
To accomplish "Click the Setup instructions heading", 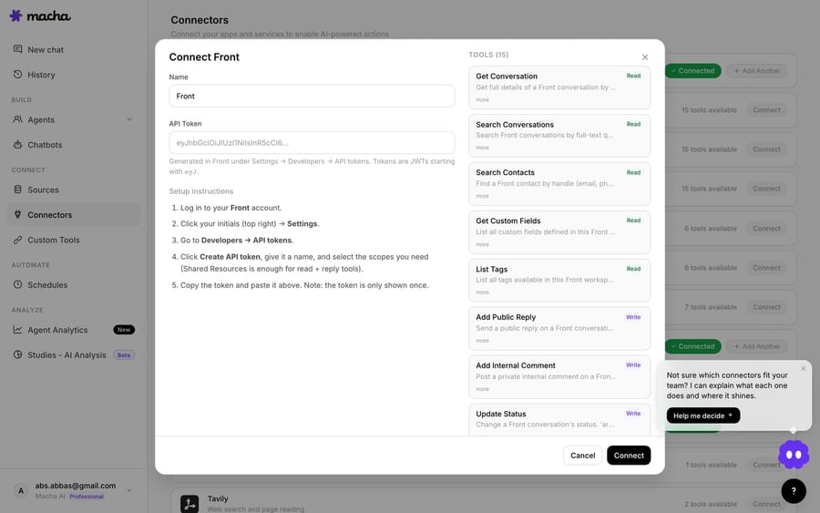I will (200, 190).
